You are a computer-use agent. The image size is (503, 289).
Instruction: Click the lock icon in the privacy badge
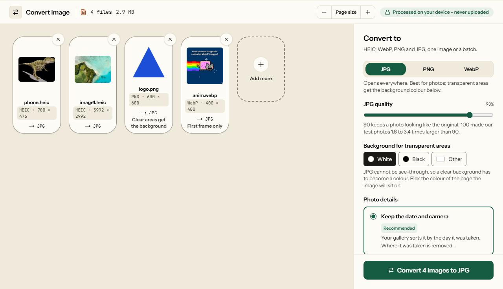click(x=387, y=12)
